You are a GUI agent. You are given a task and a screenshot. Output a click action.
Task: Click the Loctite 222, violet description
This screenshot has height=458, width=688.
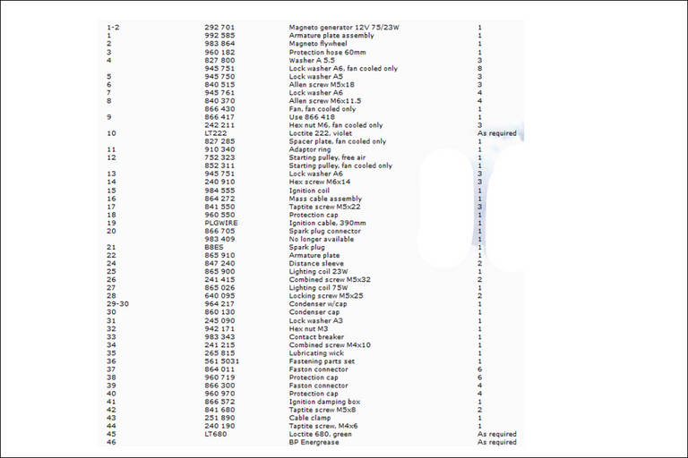pyautogui.click(x=322, y=133)
